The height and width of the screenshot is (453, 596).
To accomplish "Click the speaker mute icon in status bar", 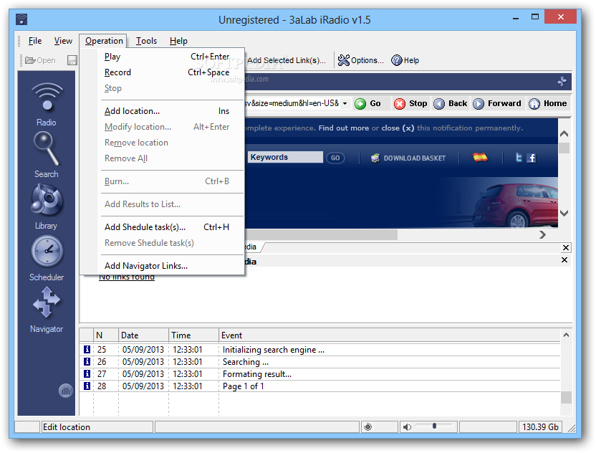I will click(407, 427).
